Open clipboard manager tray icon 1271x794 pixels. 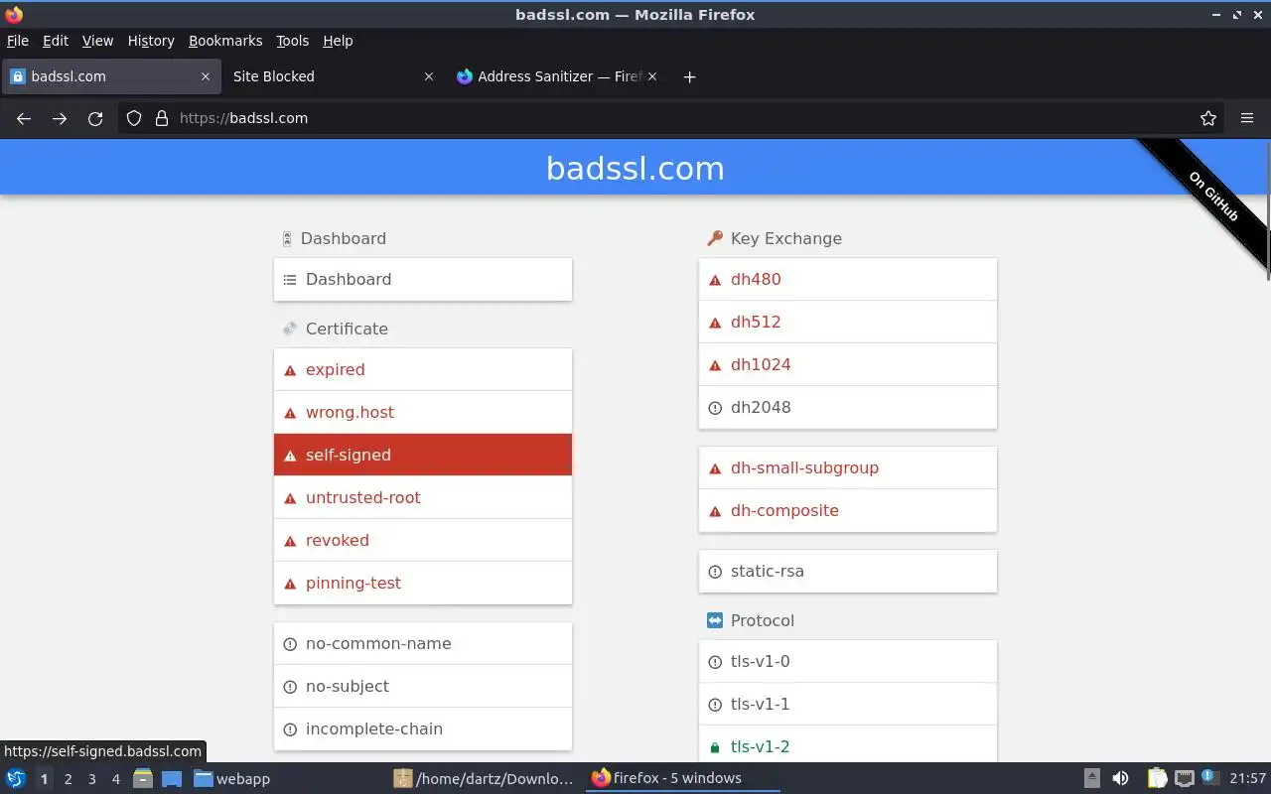click(x=1157, y=778)
